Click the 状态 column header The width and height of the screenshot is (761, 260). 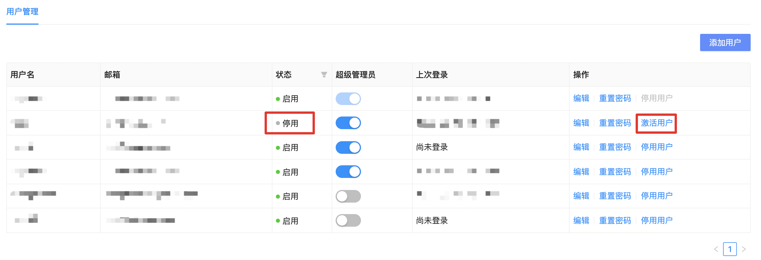284,75
